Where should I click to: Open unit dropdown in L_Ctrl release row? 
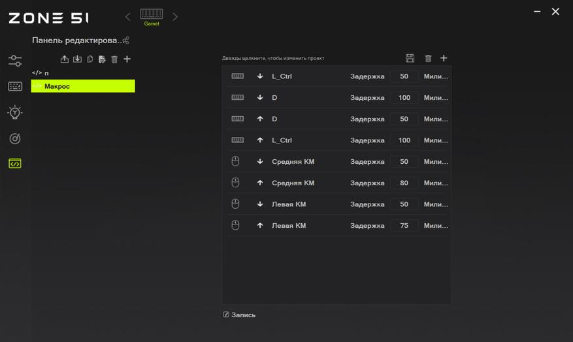pyautogui.click(x=436, y=140)
